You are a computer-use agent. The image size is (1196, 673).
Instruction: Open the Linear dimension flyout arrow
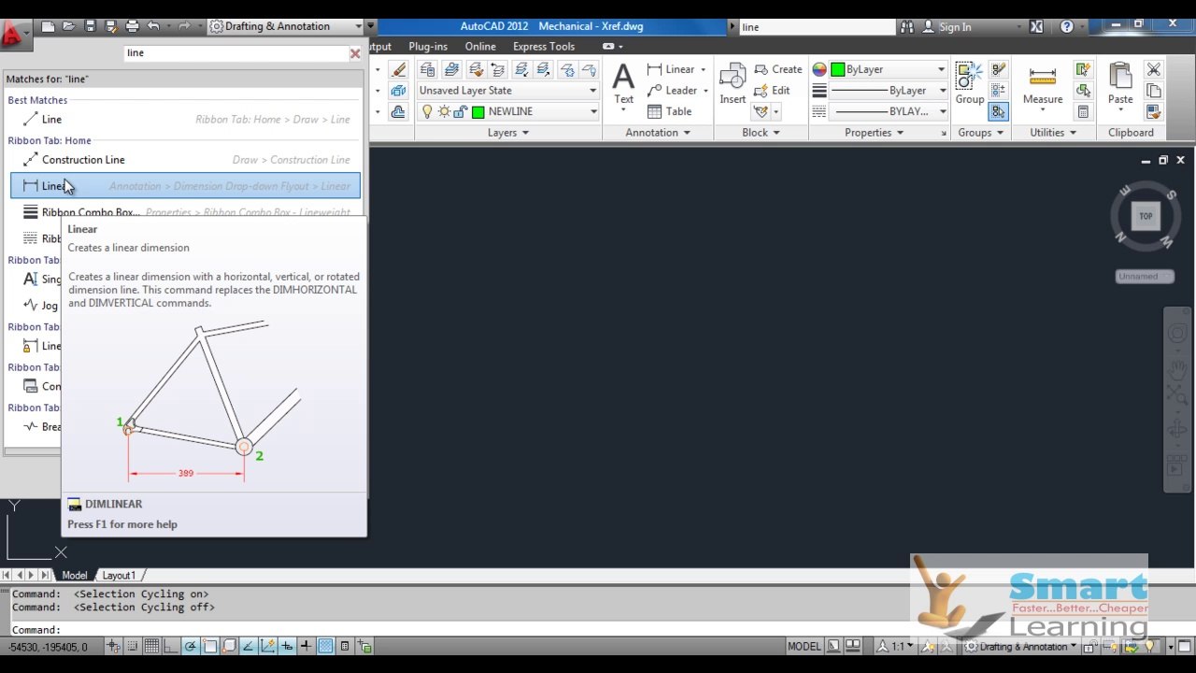[704, 69]
